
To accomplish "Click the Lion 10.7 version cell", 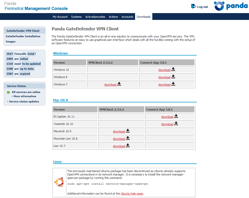I will click(x=75, y=146).
